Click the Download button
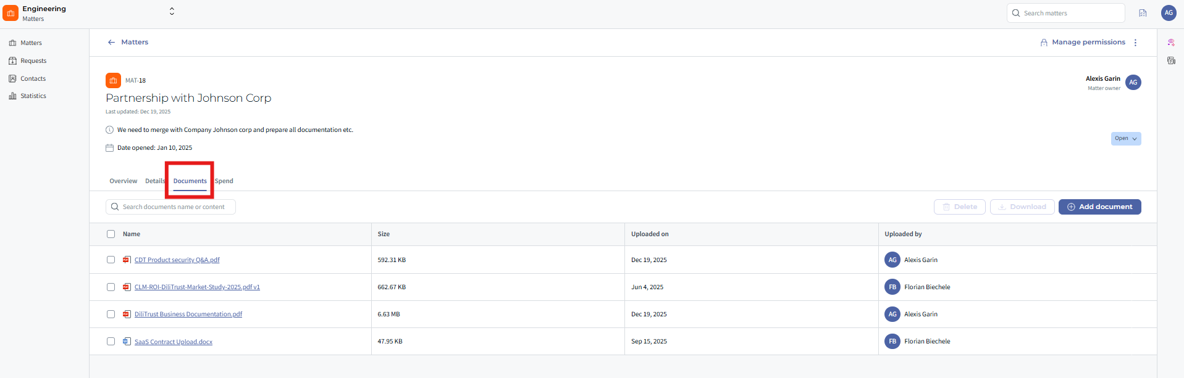The width and height of the screenshot is (1184, 378). 1022,207
